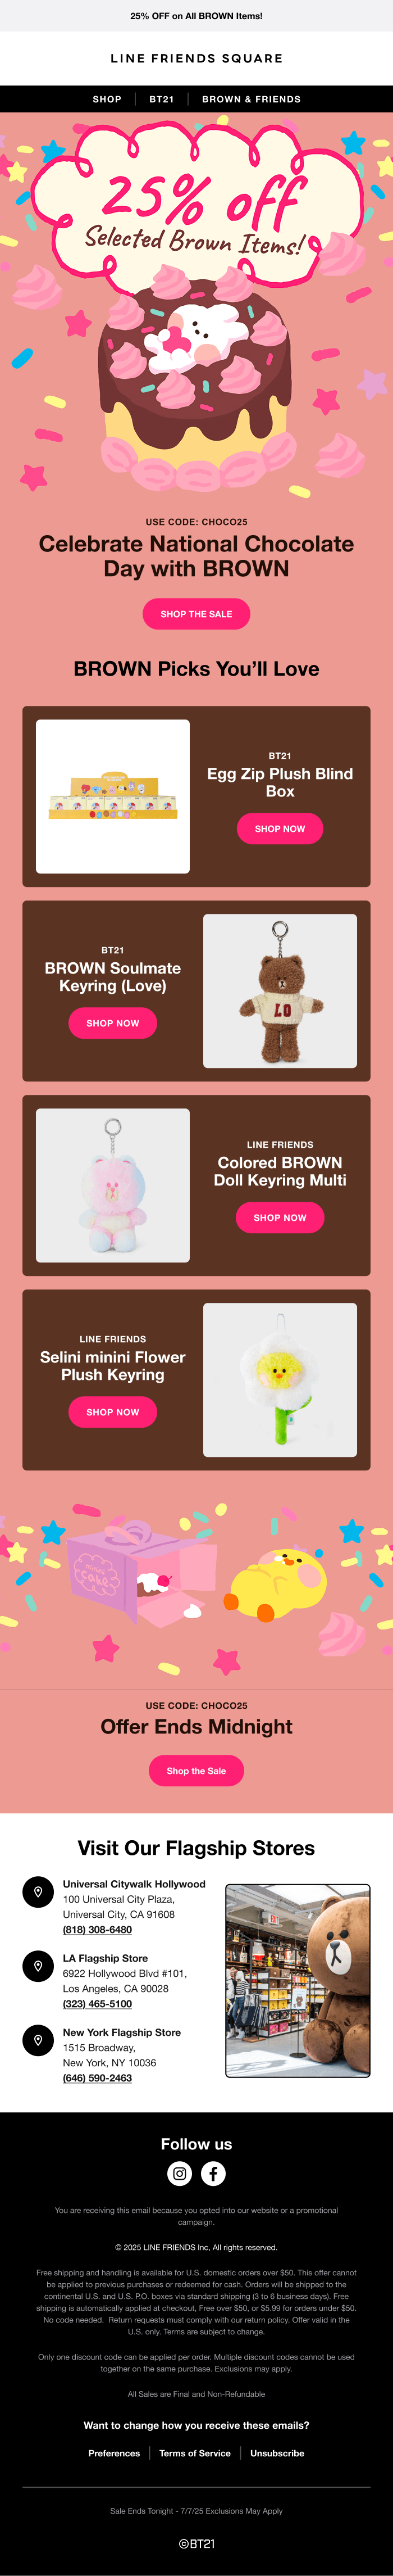Click the SHOP THE SALE pink button

coord(196,614)
